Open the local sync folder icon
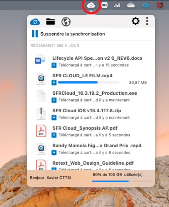The width and height of the screenshot is (169, 207). click(x=51, y=22)
